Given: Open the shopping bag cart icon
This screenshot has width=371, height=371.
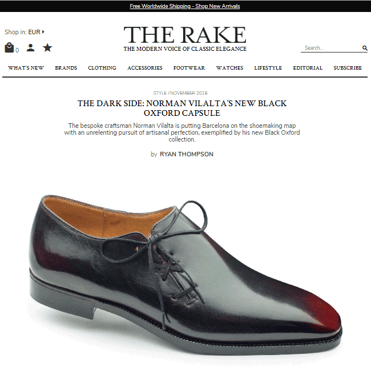Looking at the screenshot, I should (10, 47).
